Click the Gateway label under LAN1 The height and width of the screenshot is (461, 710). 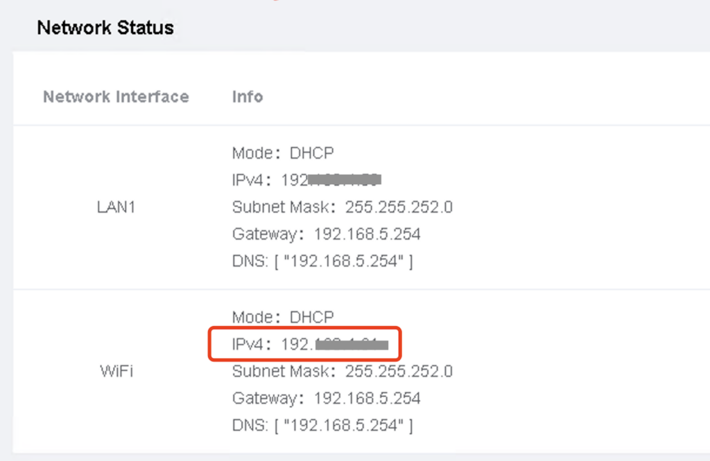(x=263, y=234)
